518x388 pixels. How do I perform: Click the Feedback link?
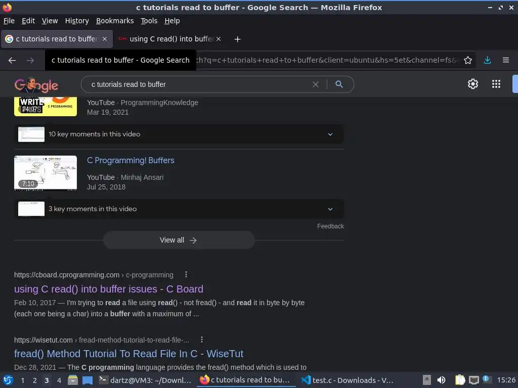point(330,226)
